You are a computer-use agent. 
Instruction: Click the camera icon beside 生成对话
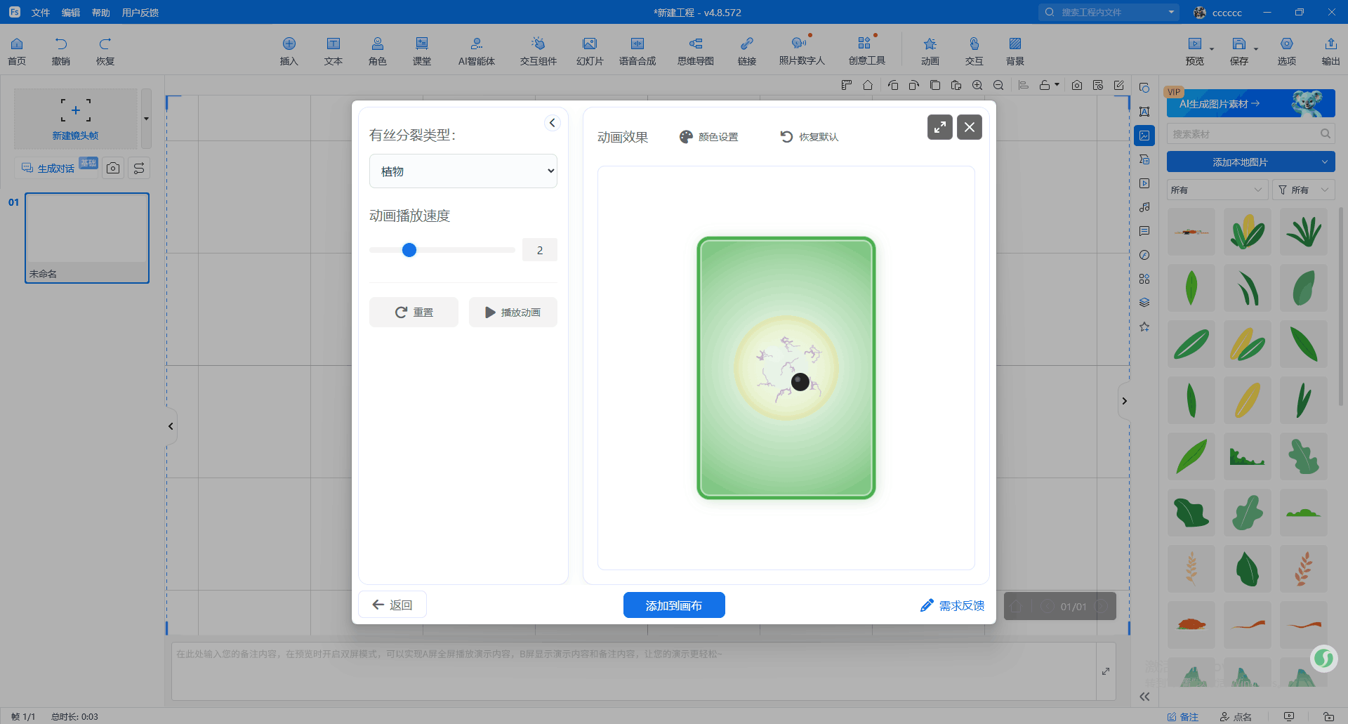pyautogui.click(x=113, y=169)
